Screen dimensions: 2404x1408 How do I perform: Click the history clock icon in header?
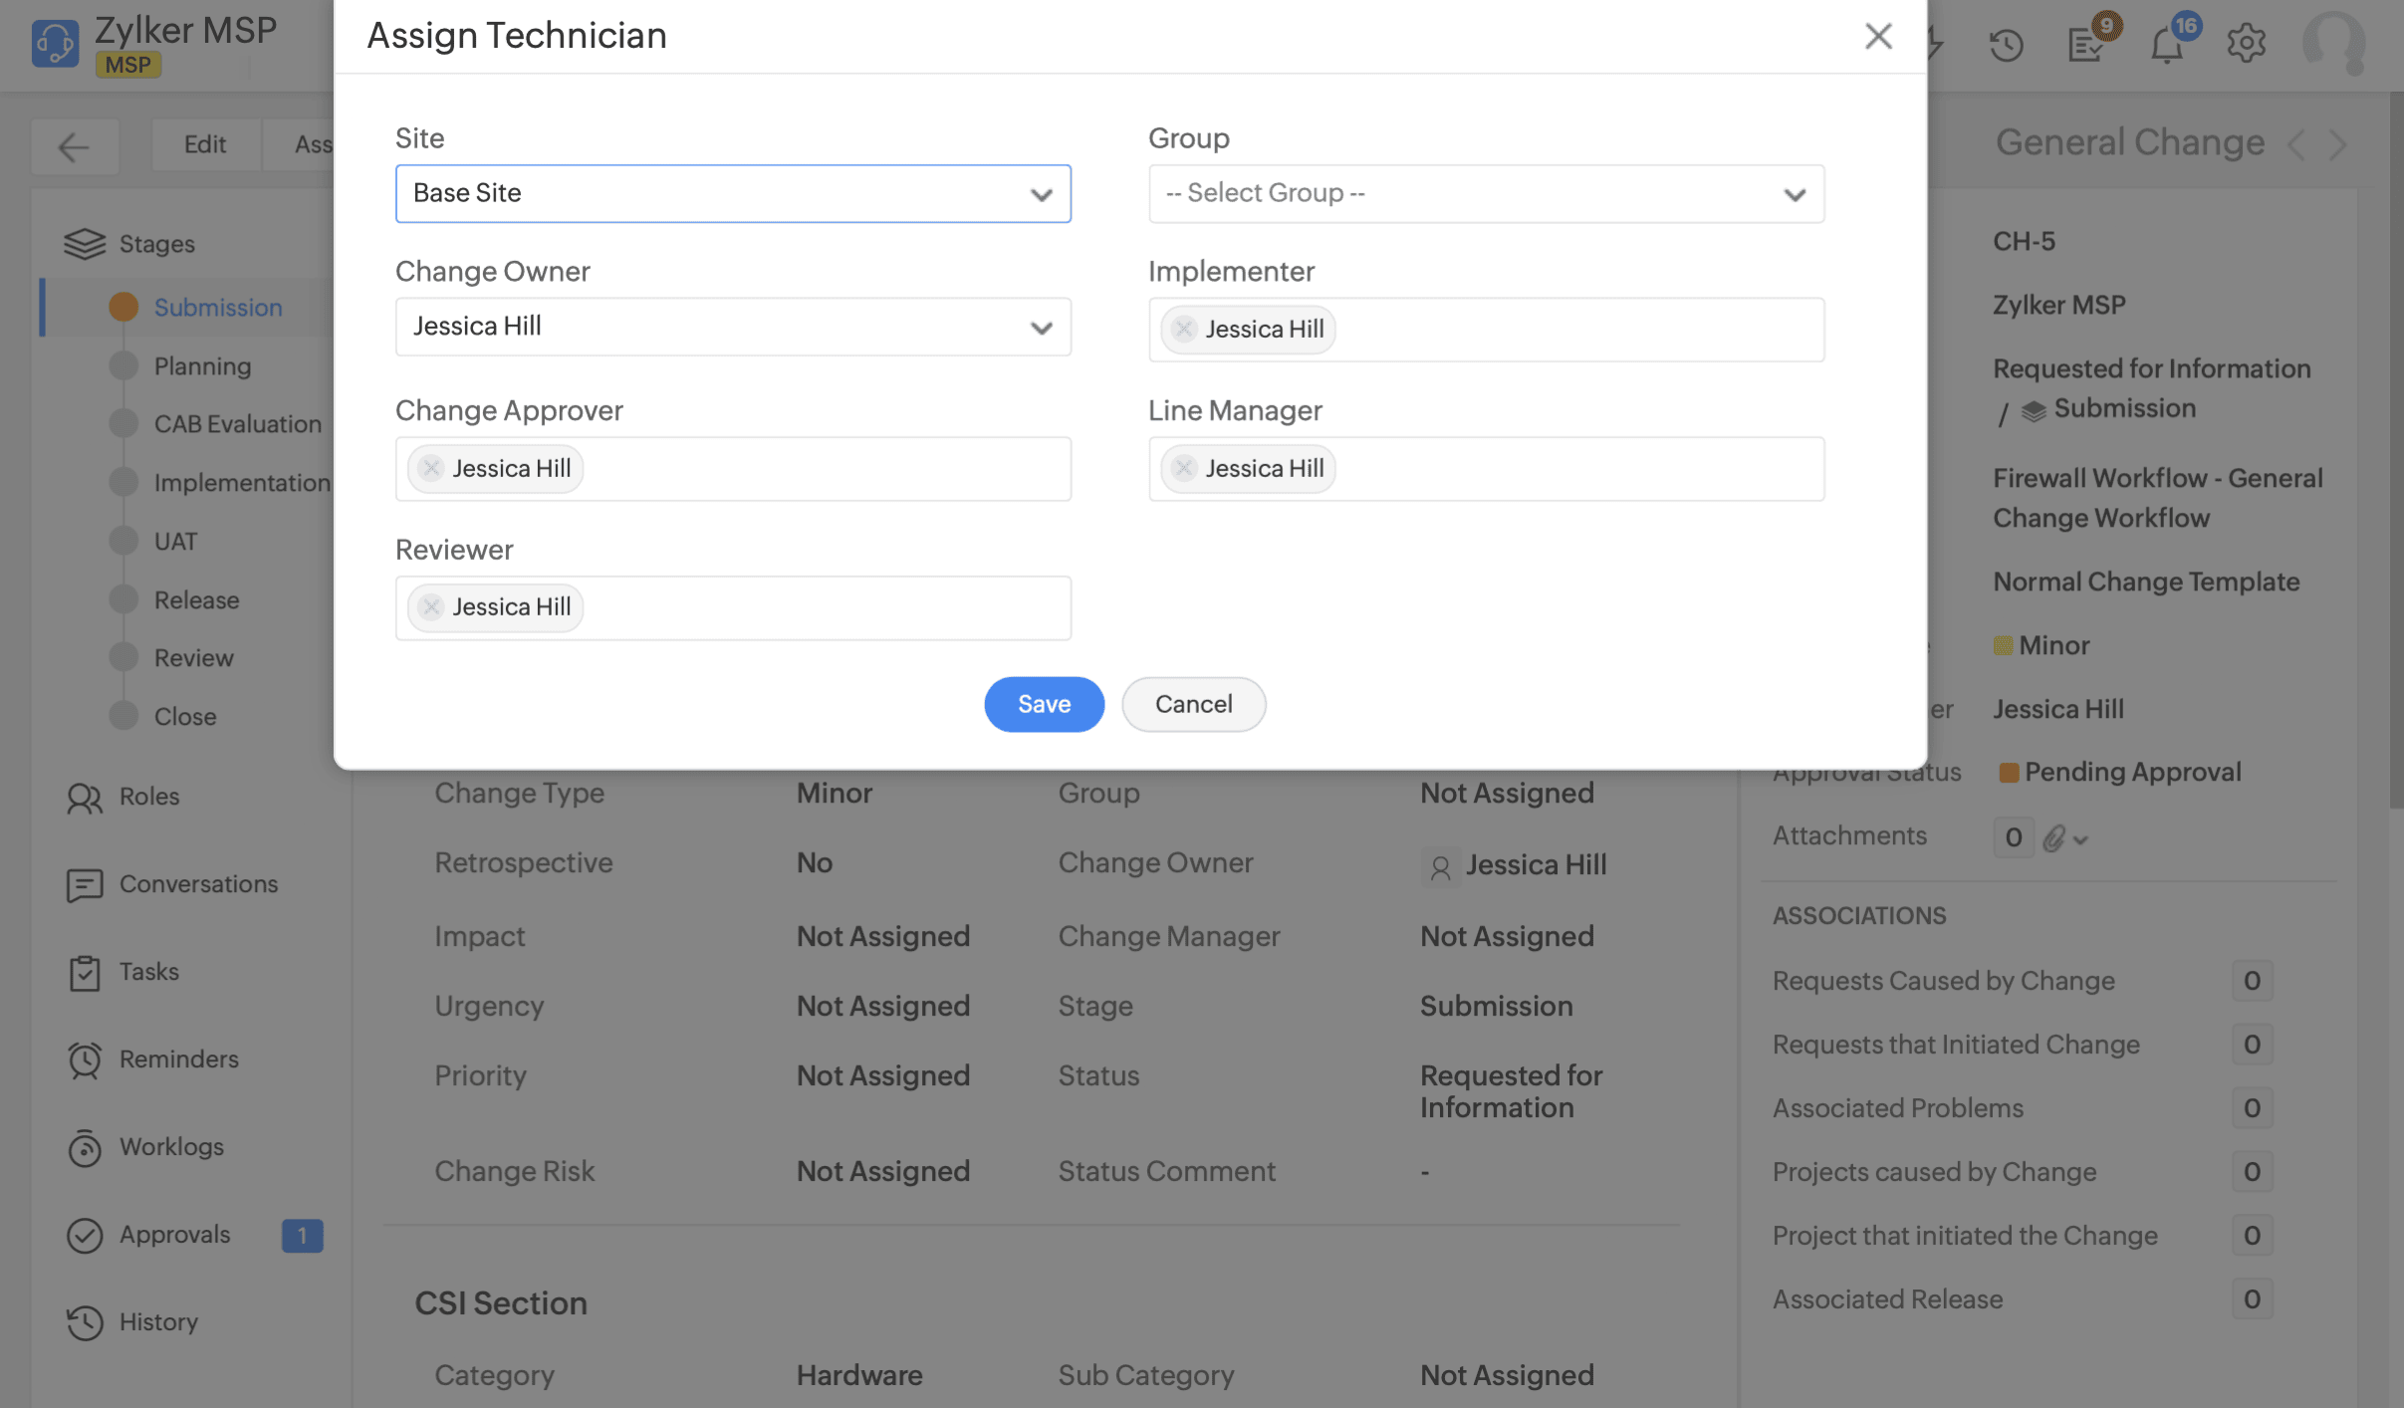pyautogui.click(x=2006, y=45)
